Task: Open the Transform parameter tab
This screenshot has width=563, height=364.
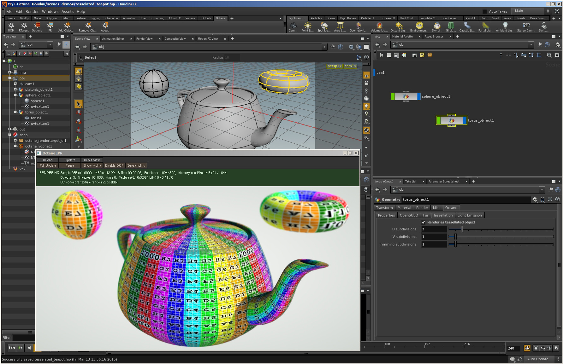Action: [x=384, y=208]
